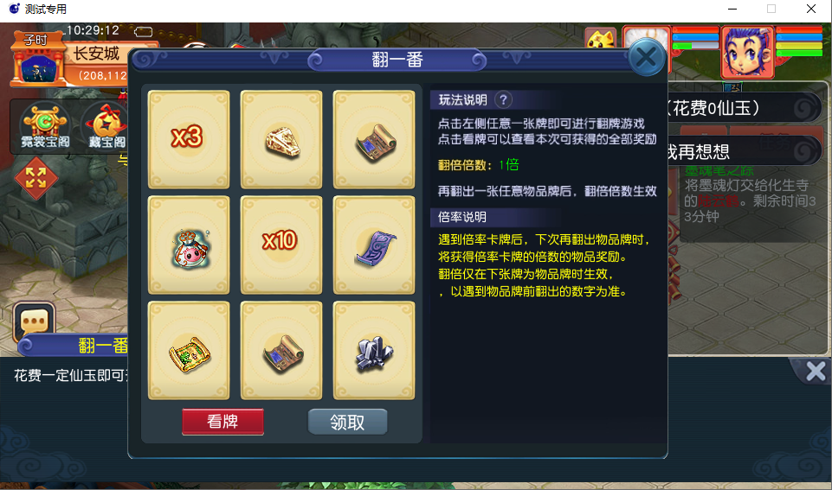
Task: Flip the x3 multiplier card
Action: pyautogui.click(x=189, y=139)
